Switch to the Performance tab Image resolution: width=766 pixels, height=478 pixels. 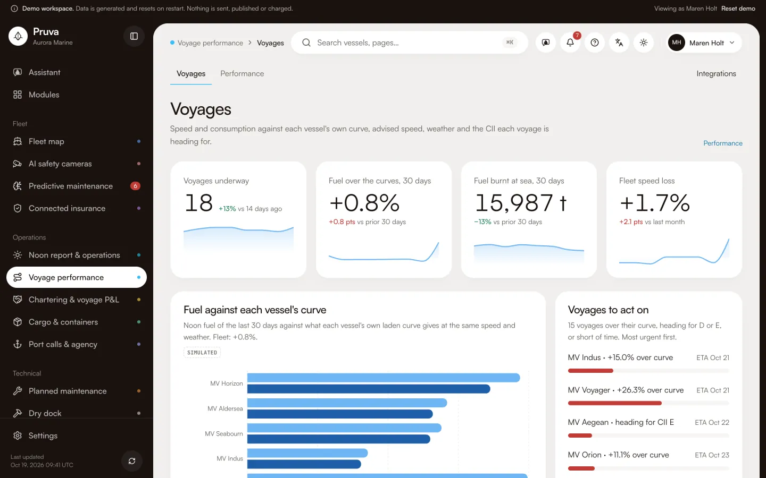(x=242, y=74)
